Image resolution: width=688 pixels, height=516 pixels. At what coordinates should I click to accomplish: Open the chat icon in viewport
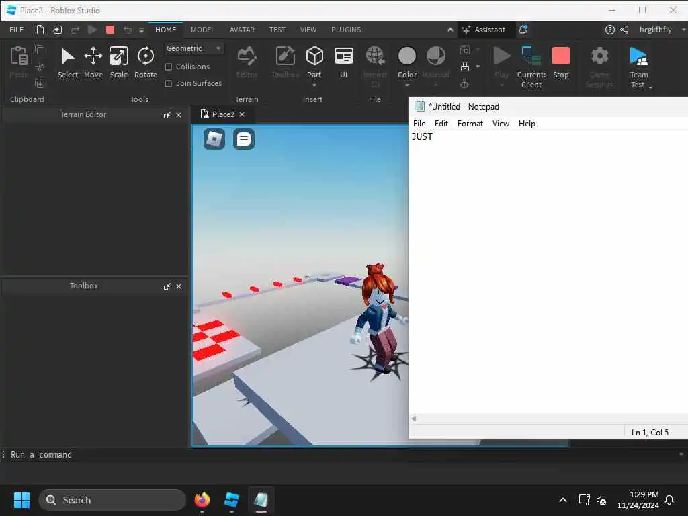(x=243, y=139)
